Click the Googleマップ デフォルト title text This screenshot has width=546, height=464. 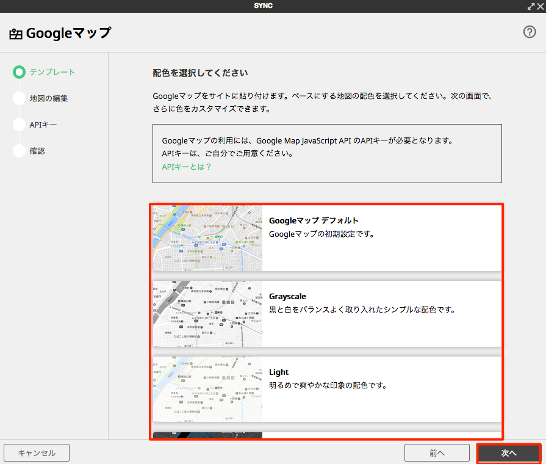(x=314, y=220)
